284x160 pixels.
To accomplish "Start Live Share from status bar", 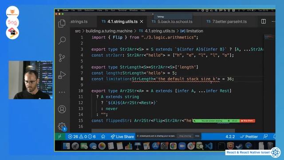I will [122, 136].
